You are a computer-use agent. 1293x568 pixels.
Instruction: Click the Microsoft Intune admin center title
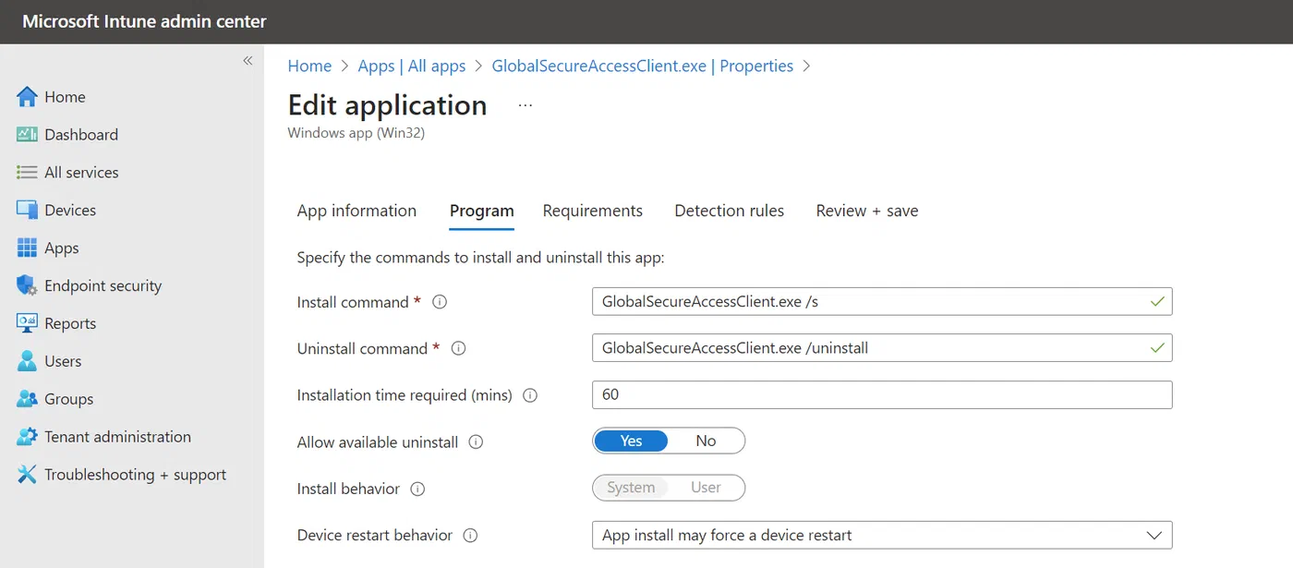pos(144,21)
